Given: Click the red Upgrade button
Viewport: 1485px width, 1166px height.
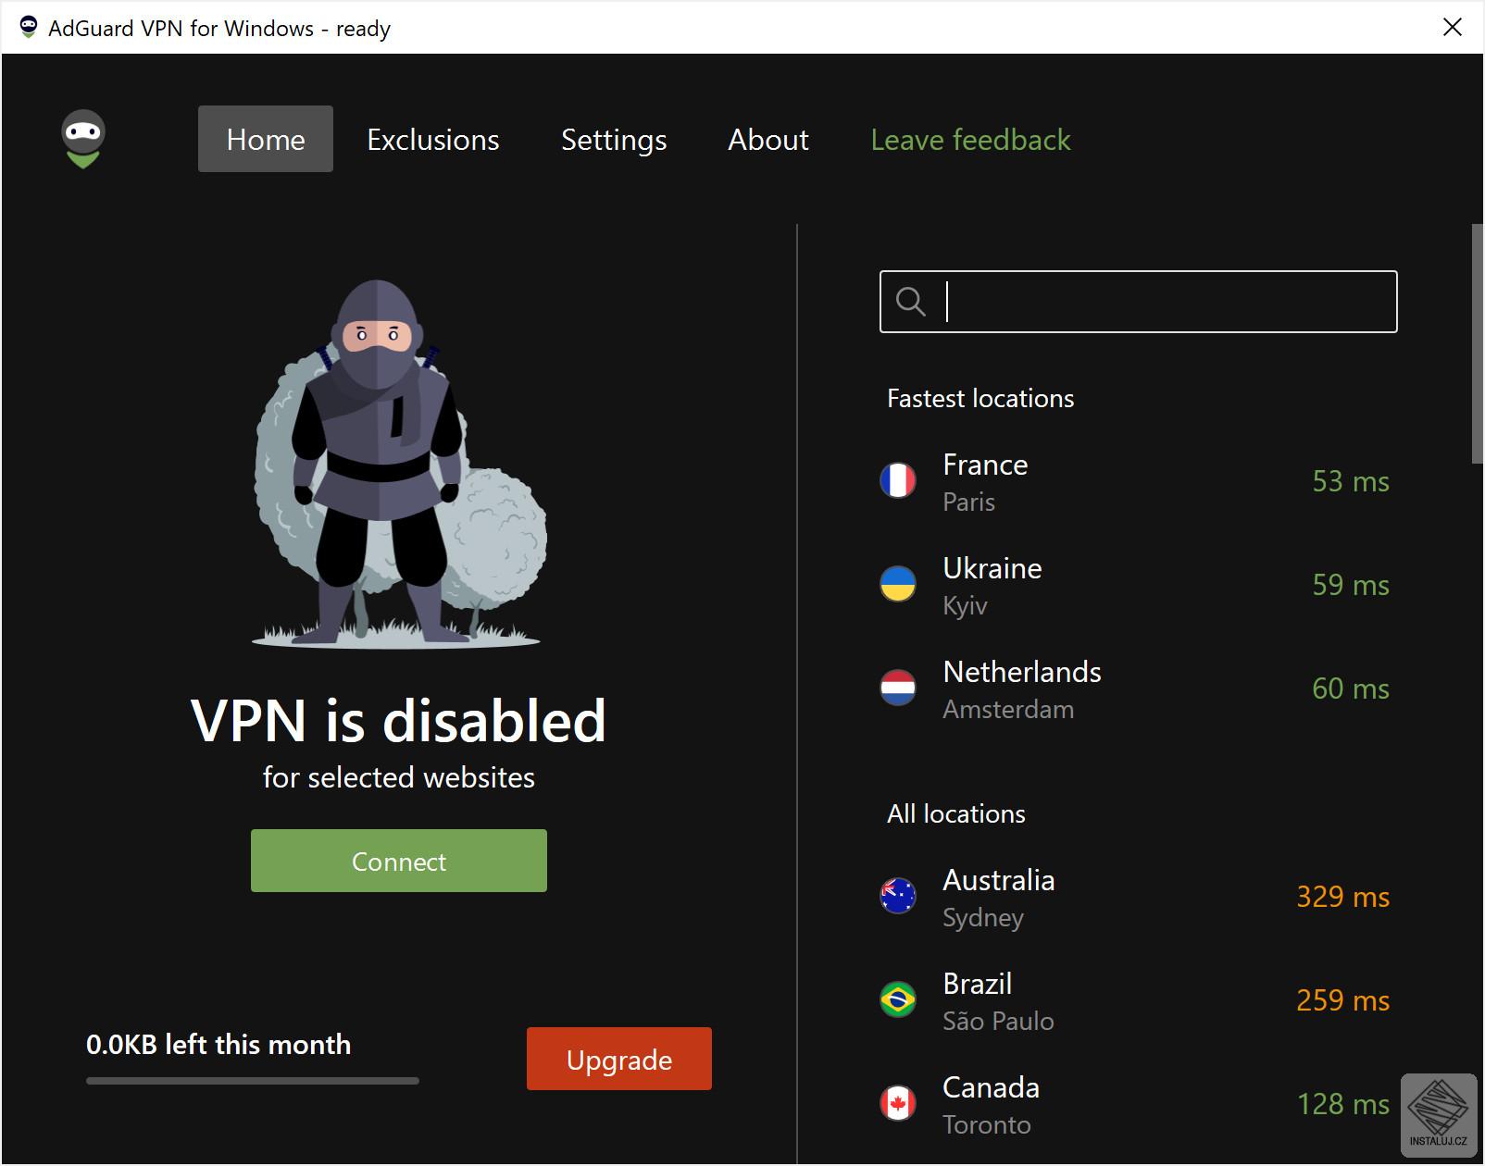Looking at the screenshot, I should [619, 1059].
